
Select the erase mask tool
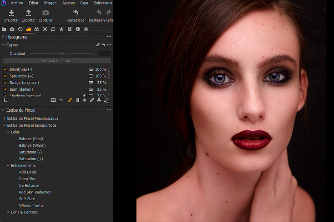tap(106, 100)
